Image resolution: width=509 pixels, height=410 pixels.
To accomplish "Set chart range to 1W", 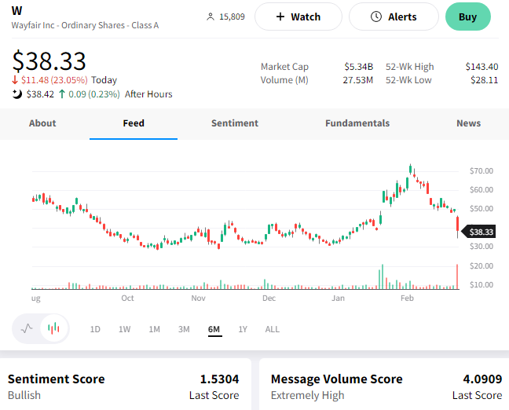I will 124,329.
